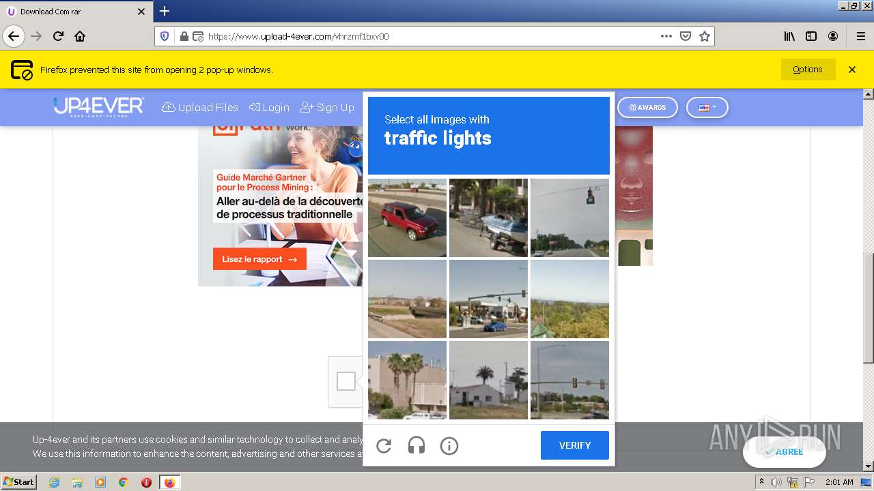
Task: Select the traffic signal pole captcha image
Action: pos(569,380)
